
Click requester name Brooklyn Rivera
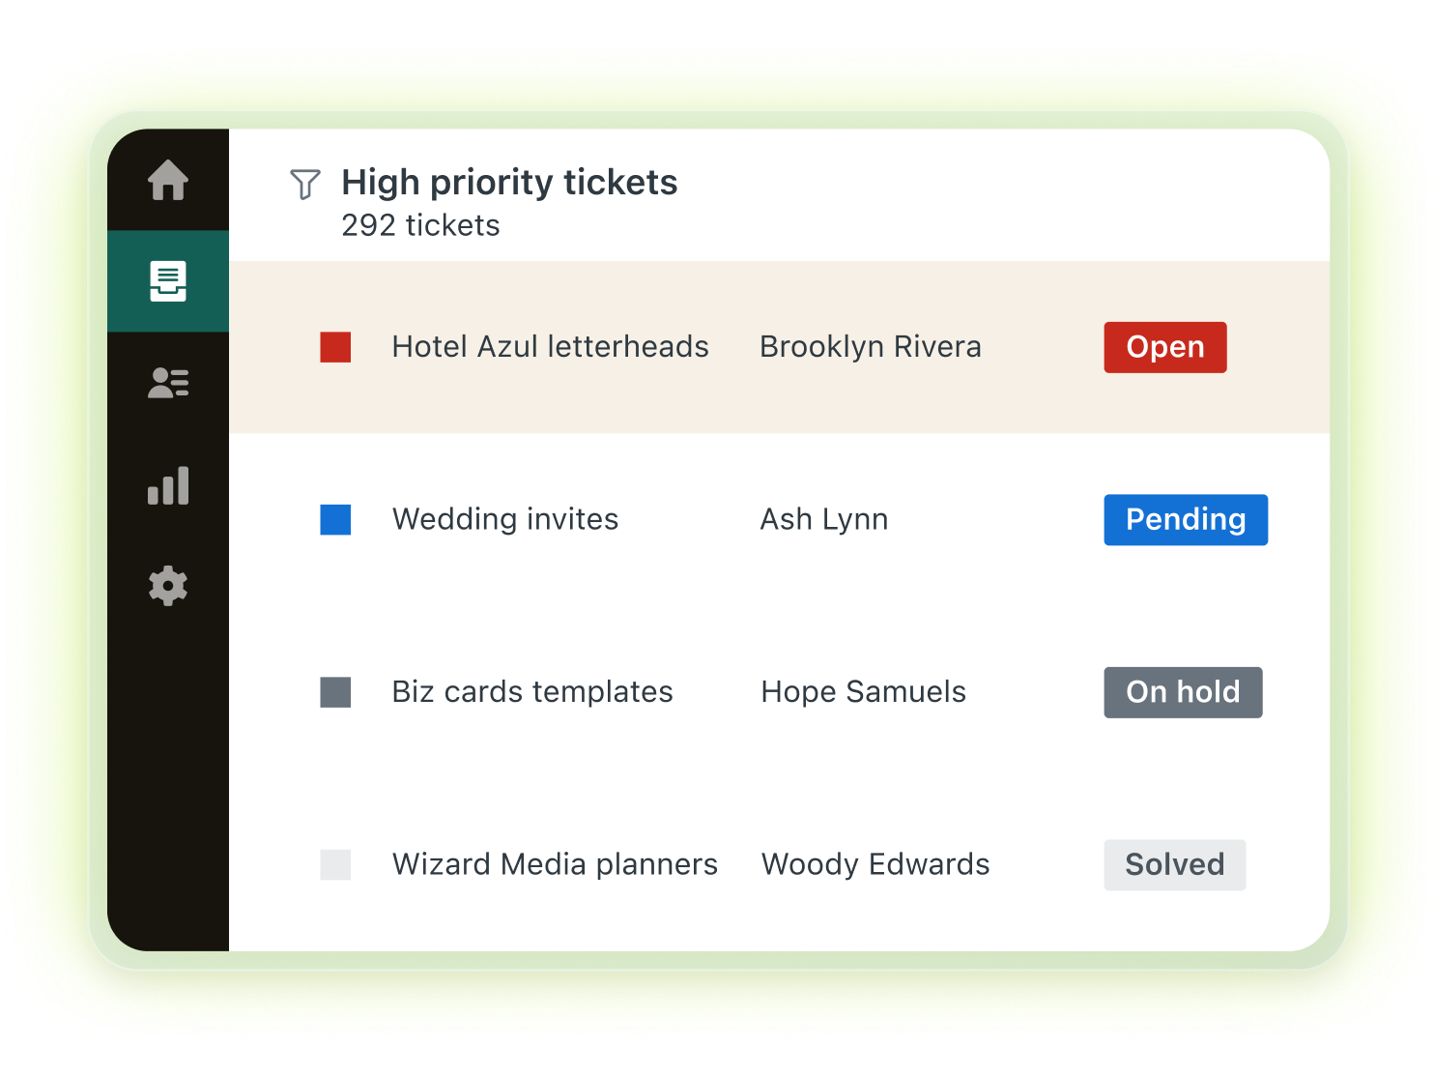click(x=871, y=347)
